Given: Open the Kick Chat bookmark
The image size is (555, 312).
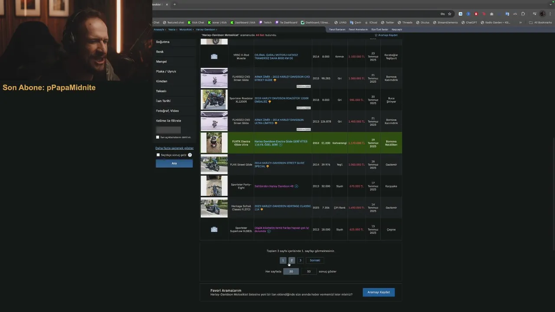Looking at the screenshot, I should pos(196,23).
